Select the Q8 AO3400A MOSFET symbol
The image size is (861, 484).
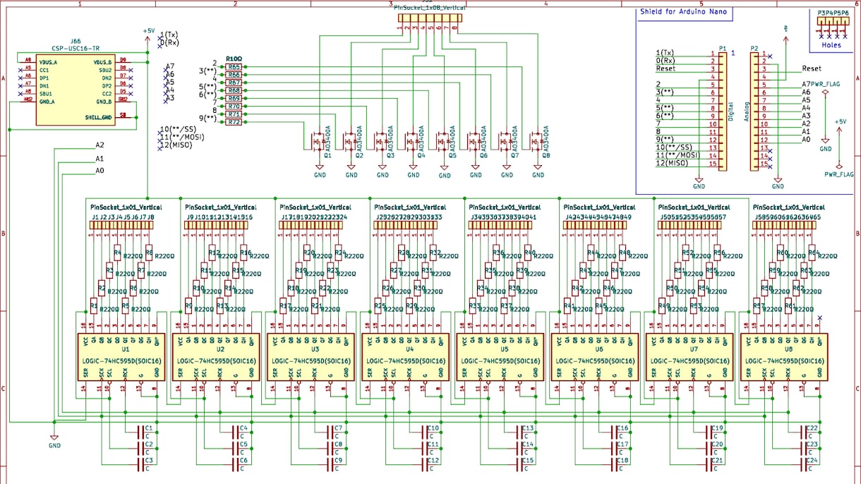(x=538, y=143)
